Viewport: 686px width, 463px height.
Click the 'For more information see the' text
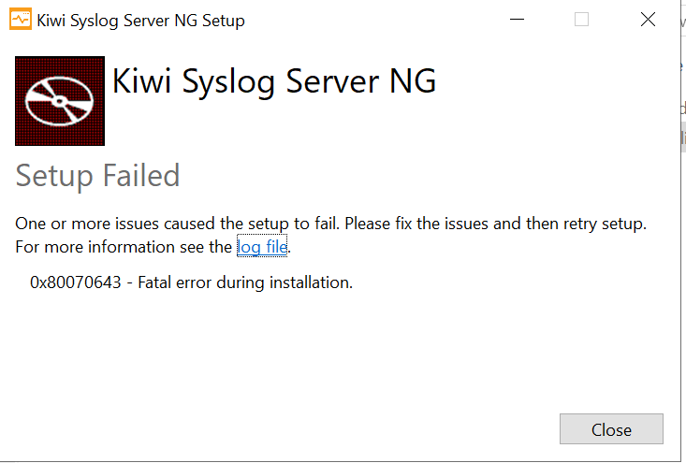pos(123,247)
